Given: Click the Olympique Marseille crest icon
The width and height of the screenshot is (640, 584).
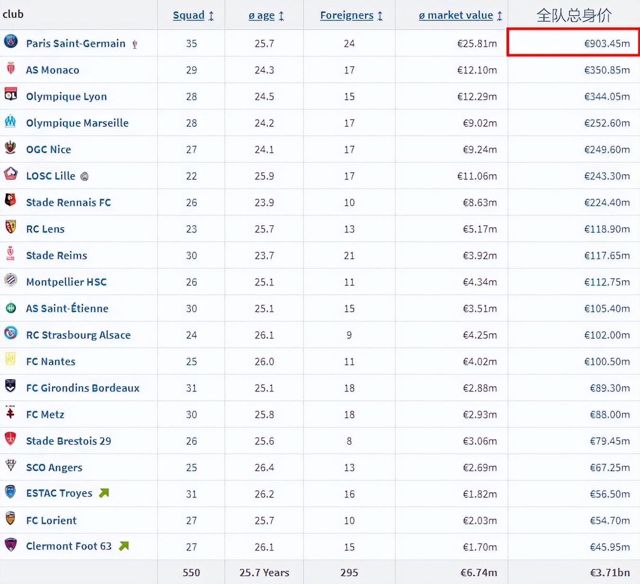Looking at the screenshot, I should tap(10, 122).
